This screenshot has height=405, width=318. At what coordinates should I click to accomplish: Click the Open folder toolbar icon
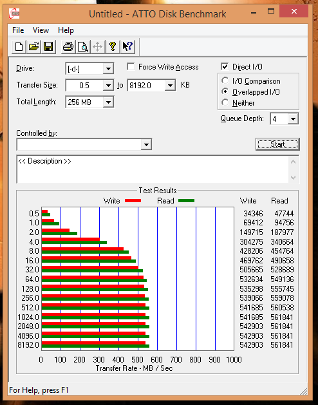33,47
